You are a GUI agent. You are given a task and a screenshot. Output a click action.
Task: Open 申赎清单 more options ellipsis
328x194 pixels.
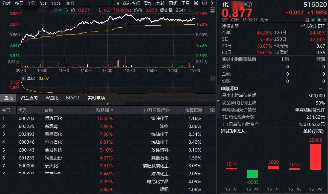pyautogui.click(x=320, y=88)
